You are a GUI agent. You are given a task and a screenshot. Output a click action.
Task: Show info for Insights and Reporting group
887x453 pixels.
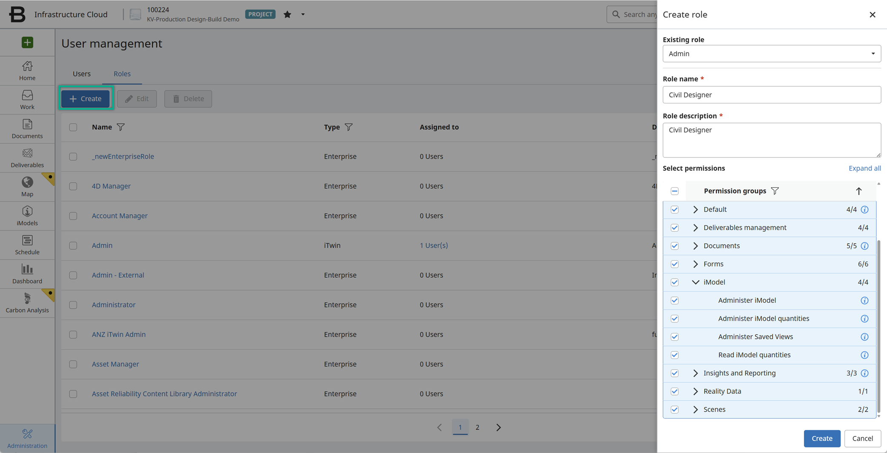point(864,373)
